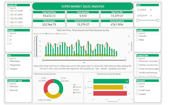Check Electronic accessories product line
Image resolution: width=174 pixels, height=105 pixels.
tap(137, 61)
